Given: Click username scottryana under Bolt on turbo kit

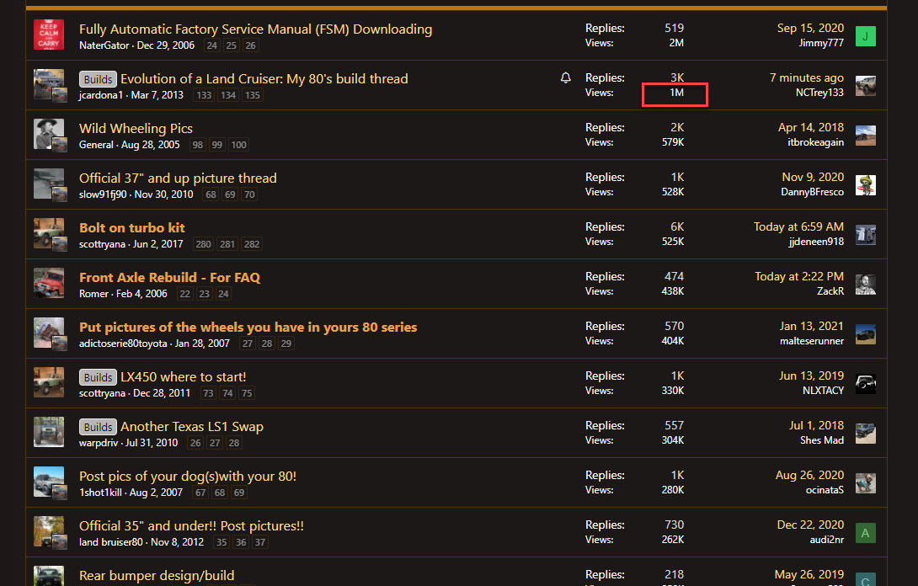Looking at the screenshot, I should coord(101,244).
